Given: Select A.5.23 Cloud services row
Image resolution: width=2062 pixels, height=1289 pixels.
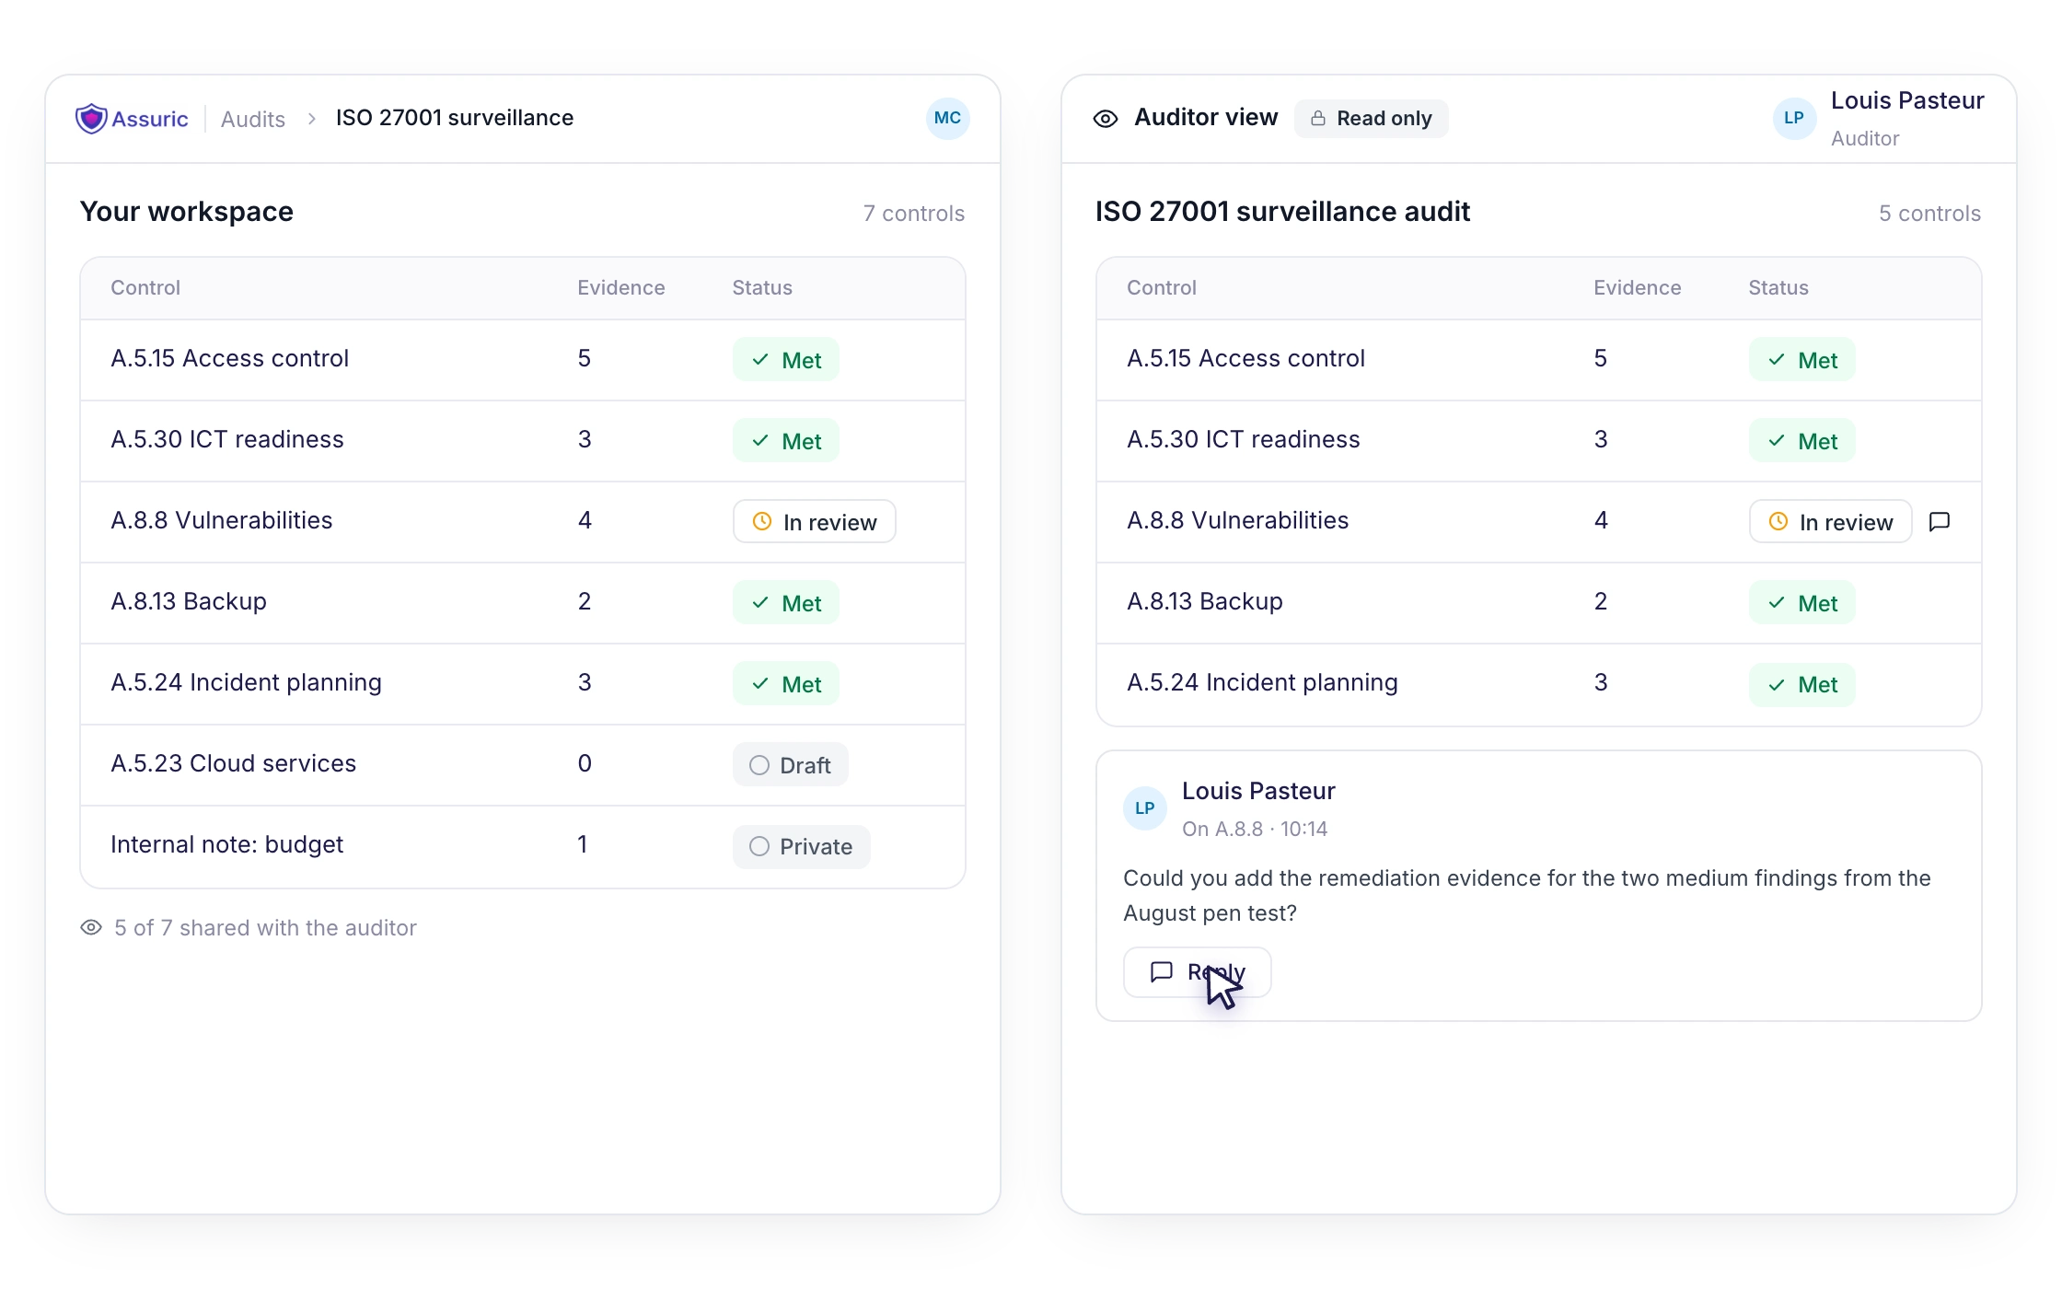Looking at the screenshot, I should [x=523, y=765].
